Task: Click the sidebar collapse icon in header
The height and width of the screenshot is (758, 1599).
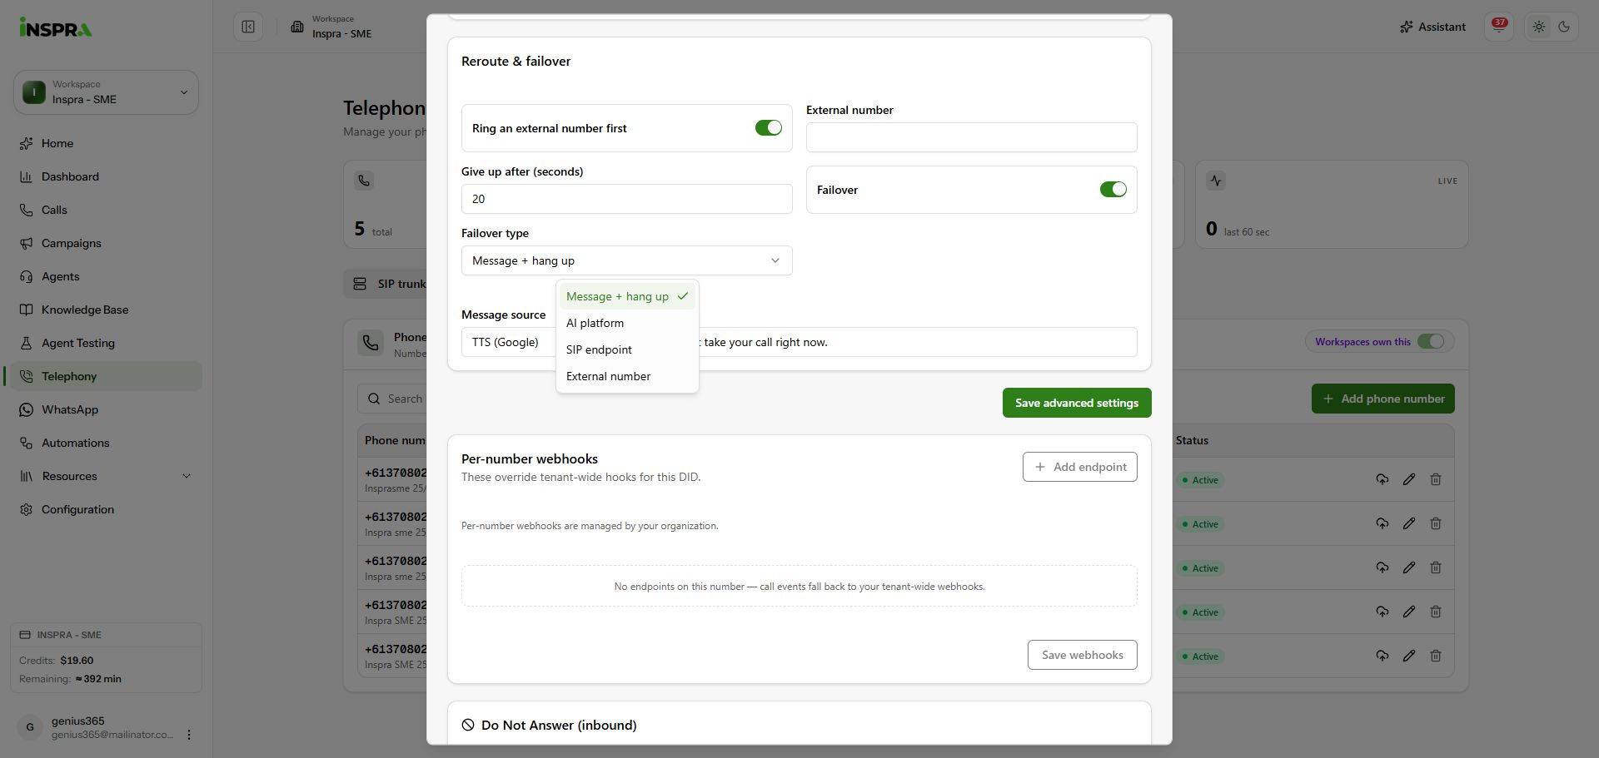Action: pyautogui.click(x=248, y=27)
